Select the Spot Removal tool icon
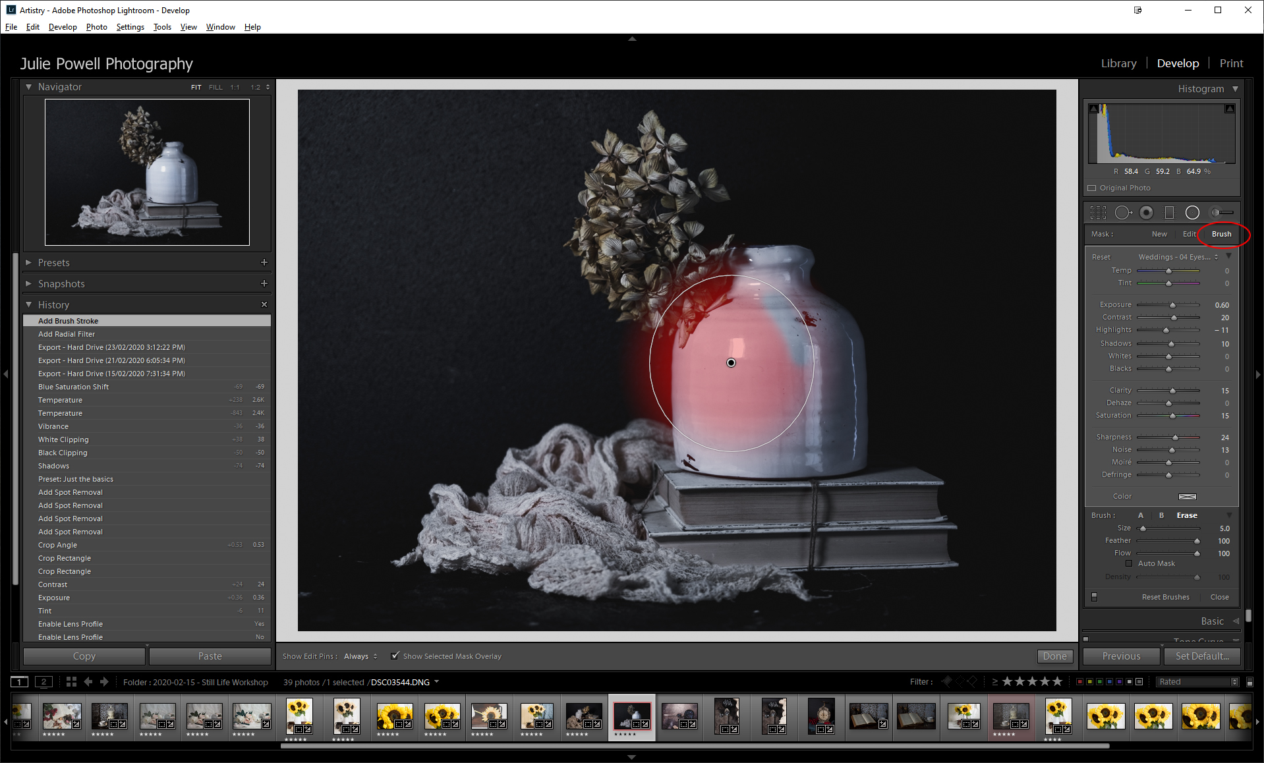The height and width of the screenshot is (763, 1264). tap(1122, 213)
